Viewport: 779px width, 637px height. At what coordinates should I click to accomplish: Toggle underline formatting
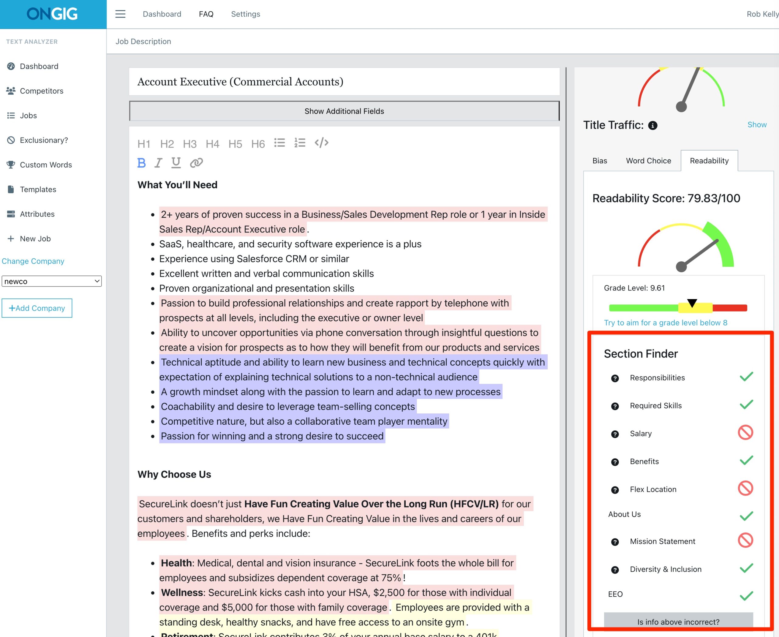tap(176, 162)
